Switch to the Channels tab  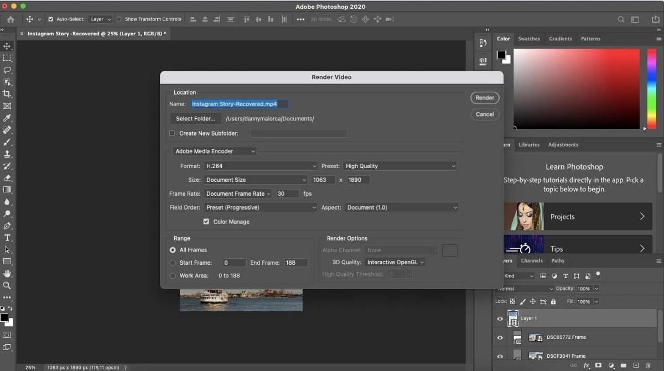(531, 260)
